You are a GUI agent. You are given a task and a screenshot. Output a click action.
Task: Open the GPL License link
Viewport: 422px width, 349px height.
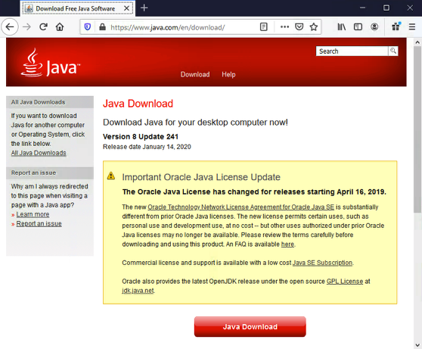click(x=345, y=282)
